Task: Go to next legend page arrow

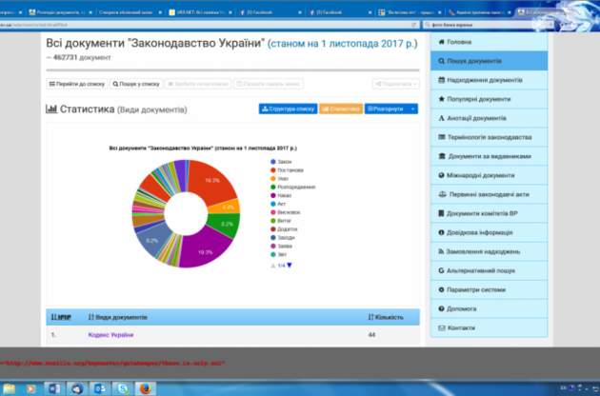Action: pyautogui.click(x=290, y=265)
